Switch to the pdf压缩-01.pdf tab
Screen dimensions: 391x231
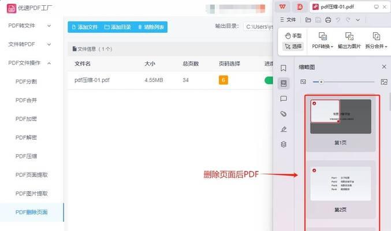tap(337, 7)
